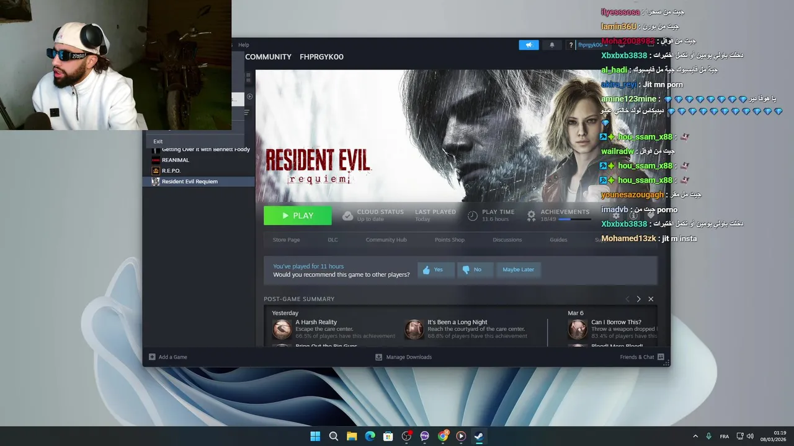794x446 pixels.
Task: Click the library filter lines icon
Action: pos(246,112)
